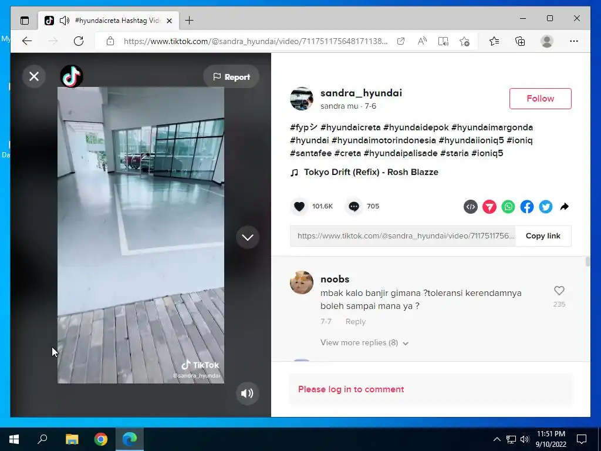Show hidden system tray icons
This screenshot has width=601, height=451.
click(497, 439)
